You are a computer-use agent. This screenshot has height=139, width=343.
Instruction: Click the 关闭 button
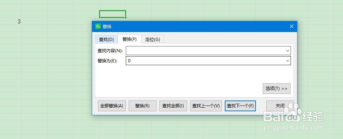[280, 106]
